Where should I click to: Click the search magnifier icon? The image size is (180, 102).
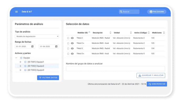click(x=121, y=12)
